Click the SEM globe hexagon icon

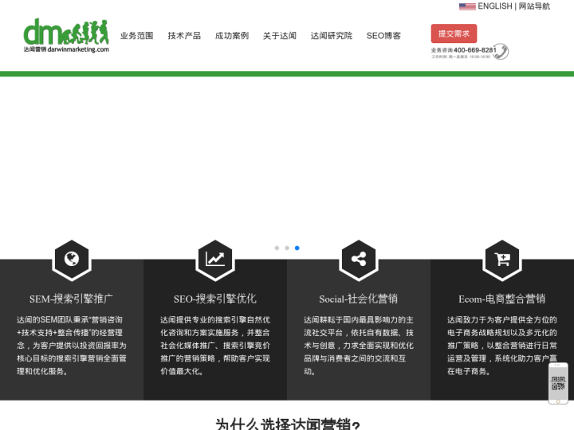(x=71, y=259)
